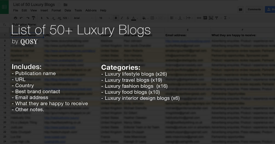Screen dimensions: 275x144
Task: Select the row 12 header
Action: click(x=5, y=84)
